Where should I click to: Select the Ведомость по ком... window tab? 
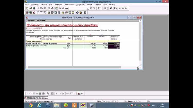pos(37,98)
